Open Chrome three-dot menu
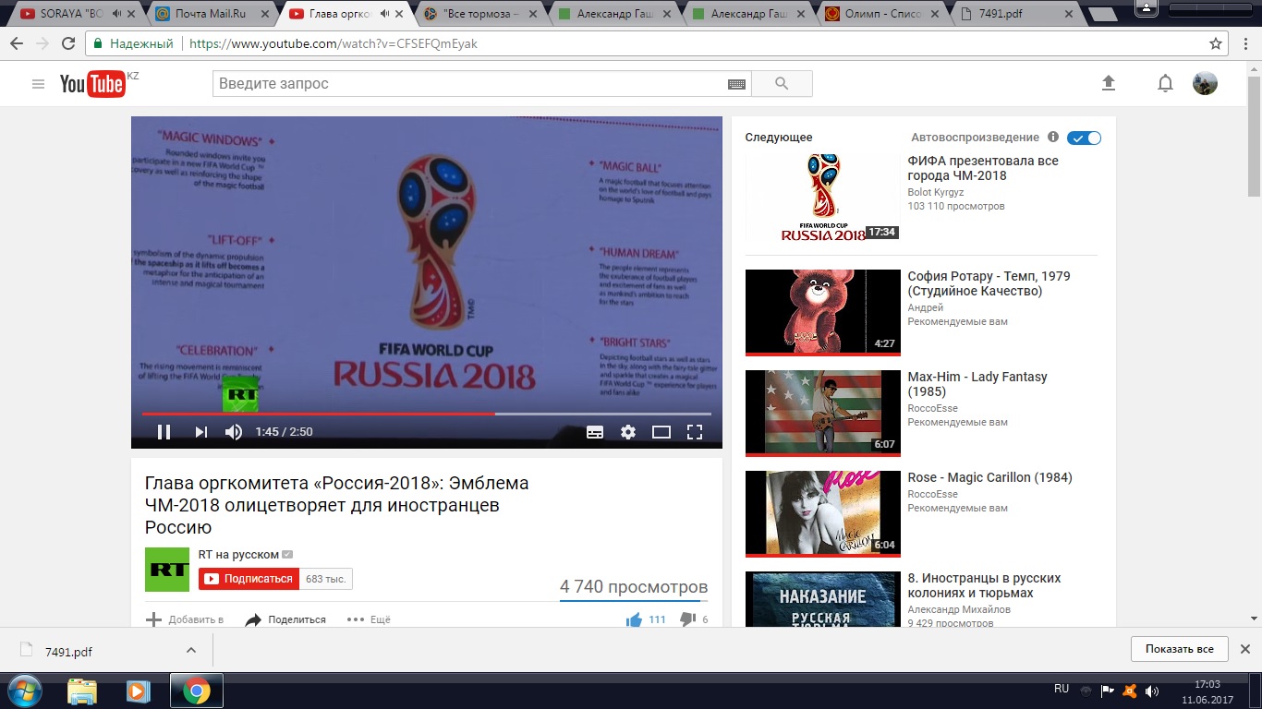Image resolution: width=1262 pixels, height=709 pixels. click(x=1245, y=43)
